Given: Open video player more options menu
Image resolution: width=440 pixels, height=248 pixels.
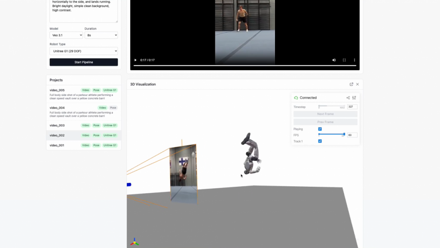Looking at the screenshot, I should (x=354, y=60).
